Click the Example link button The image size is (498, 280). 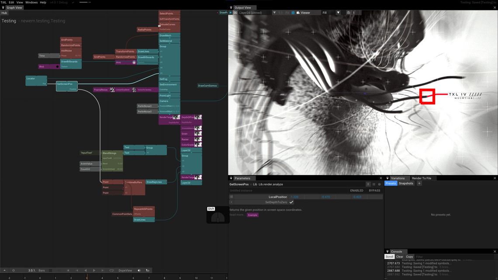(x=252, y=215)
